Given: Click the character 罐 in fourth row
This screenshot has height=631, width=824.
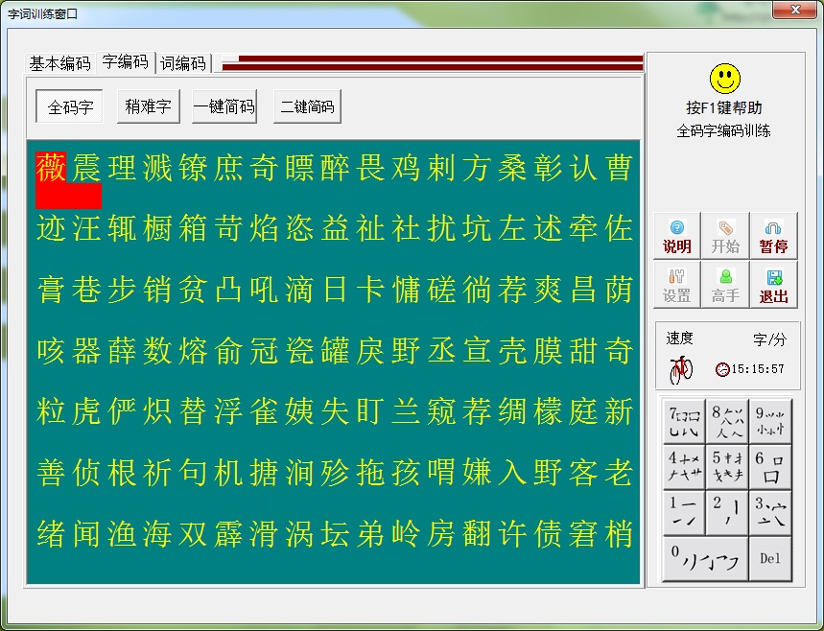Looking at the screenshot, I should 336,350.
